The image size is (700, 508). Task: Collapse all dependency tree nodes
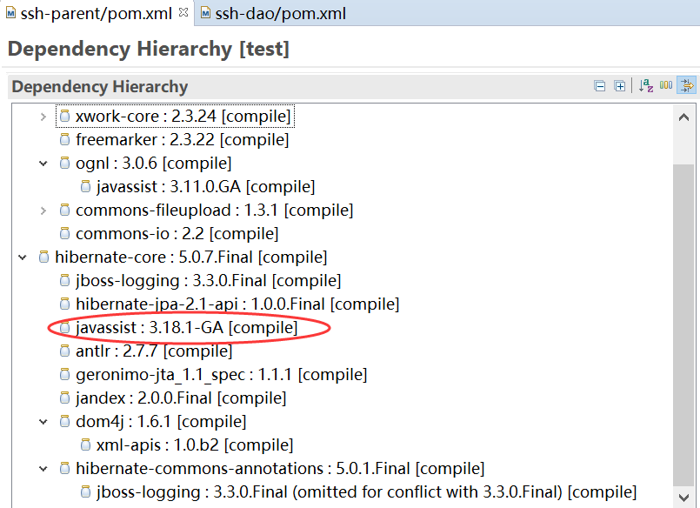599,86
